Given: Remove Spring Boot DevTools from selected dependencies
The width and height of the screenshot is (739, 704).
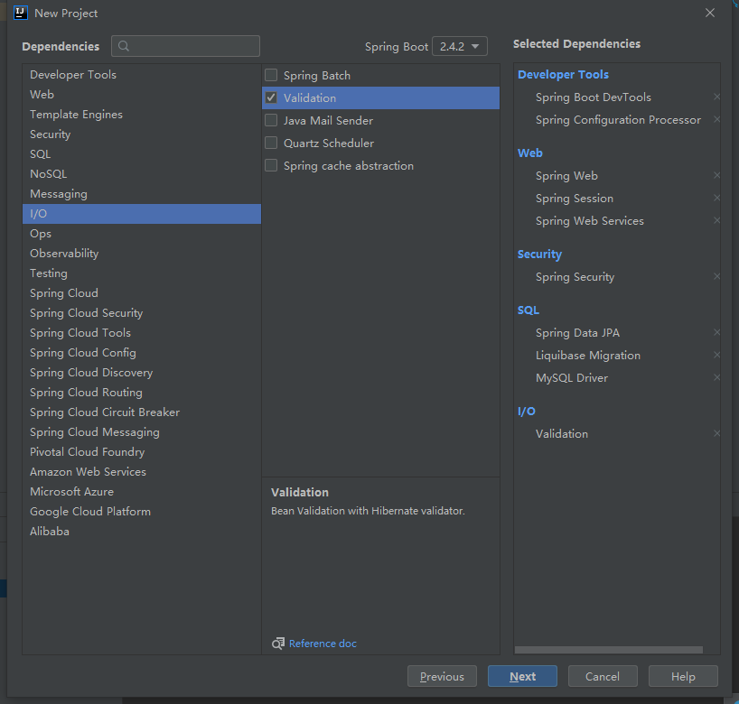Looking at the screenshot, I should click(x=716, y=97).
